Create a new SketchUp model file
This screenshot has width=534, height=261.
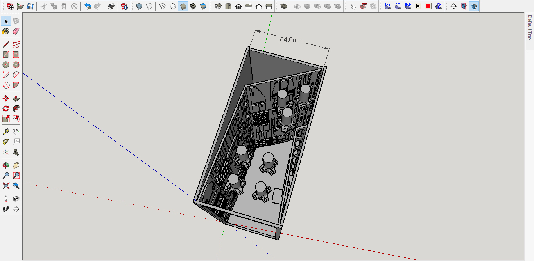coord(10,6)
